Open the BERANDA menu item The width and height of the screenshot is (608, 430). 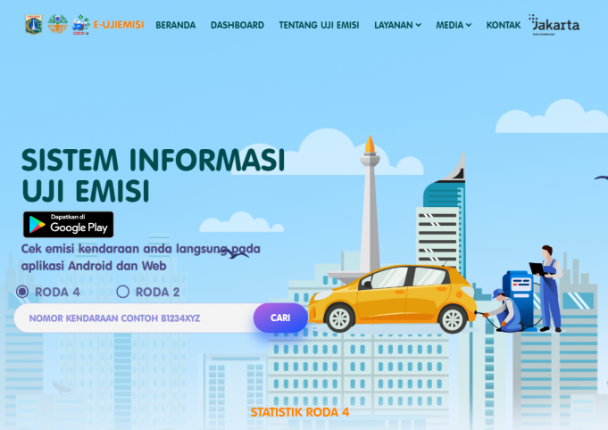[x=175, y=25]
